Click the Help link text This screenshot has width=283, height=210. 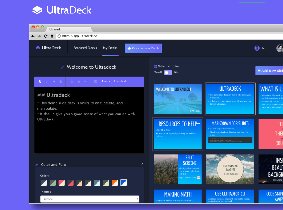click(264, 48)
